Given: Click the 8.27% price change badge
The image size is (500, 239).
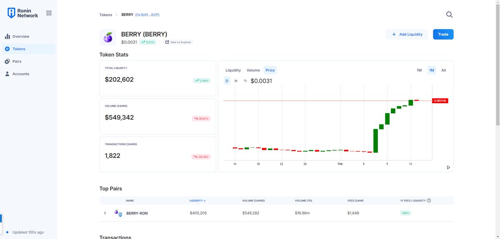Looking at the screenshot, I should coord(148,42).
